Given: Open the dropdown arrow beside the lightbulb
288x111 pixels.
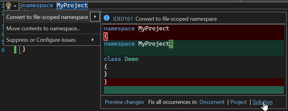Looking at the screenshot, I should (15, 6).
